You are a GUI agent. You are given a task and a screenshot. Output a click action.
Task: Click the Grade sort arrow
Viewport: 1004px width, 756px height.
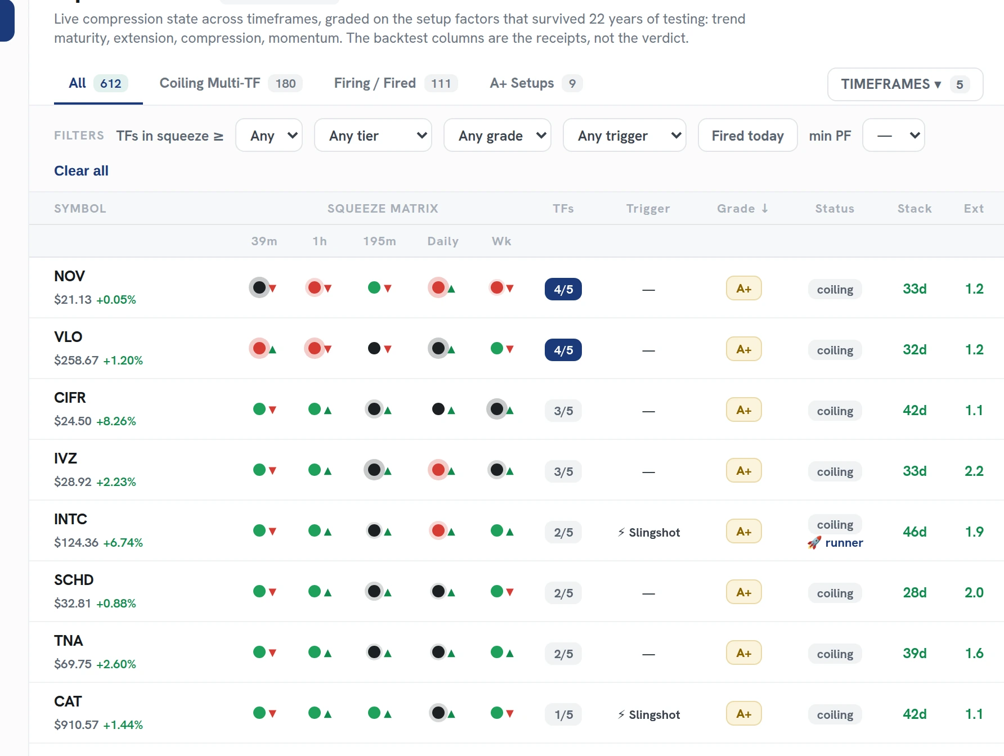point(765,208)
